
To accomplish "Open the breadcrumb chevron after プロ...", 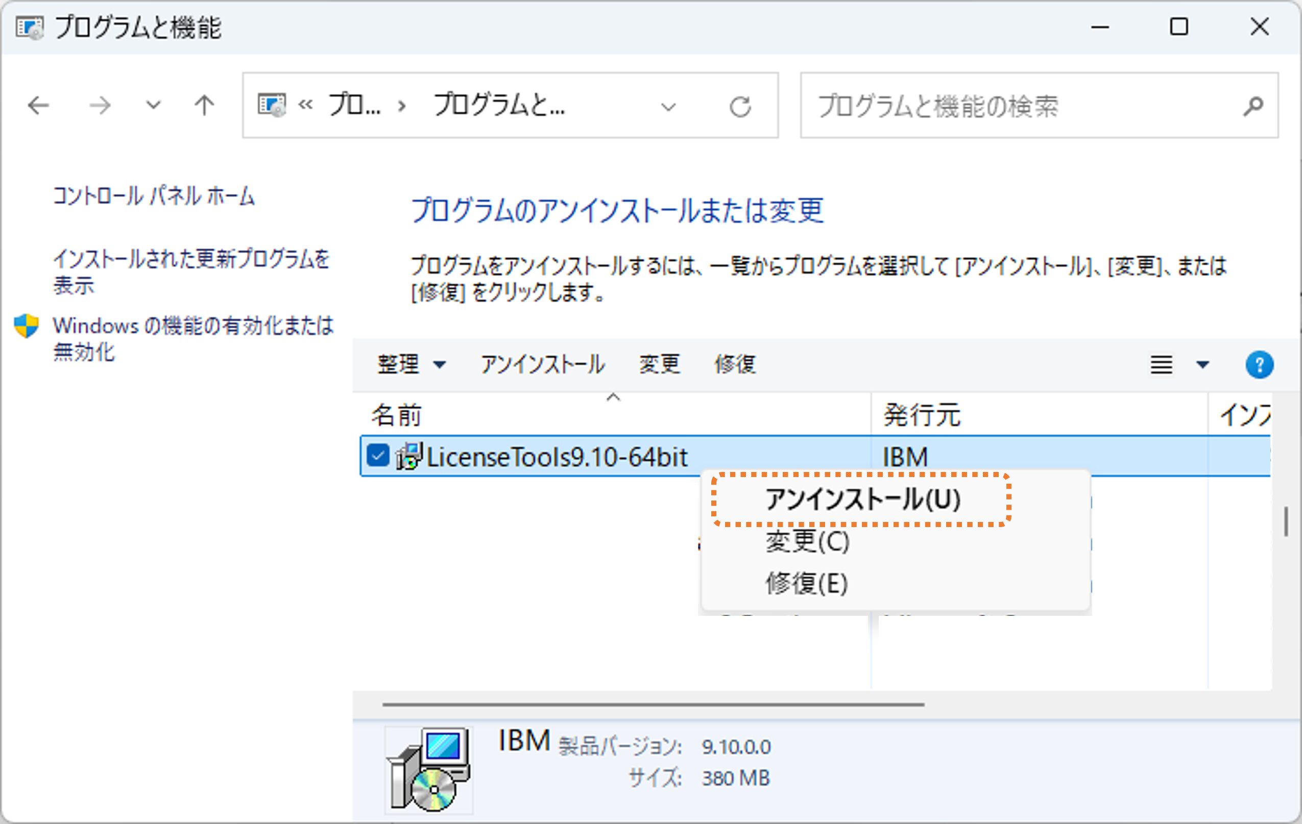I will (402, 106).
